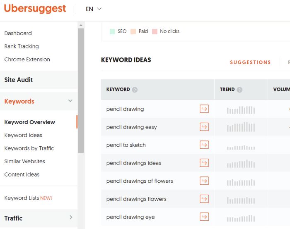Screen dimensions: 290x229
Task: Open arrow icon for 'pencil drawings flowers'
Action: 204,199
